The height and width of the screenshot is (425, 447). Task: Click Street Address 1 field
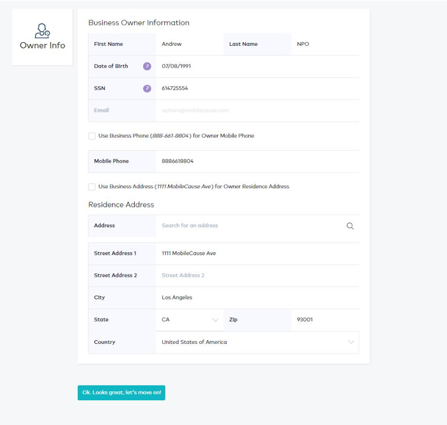click(x=257, y=253)
